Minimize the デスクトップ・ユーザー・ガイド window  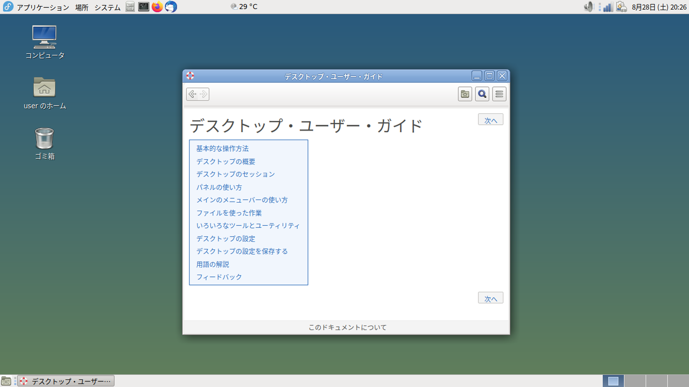click(x=477, y=76)
